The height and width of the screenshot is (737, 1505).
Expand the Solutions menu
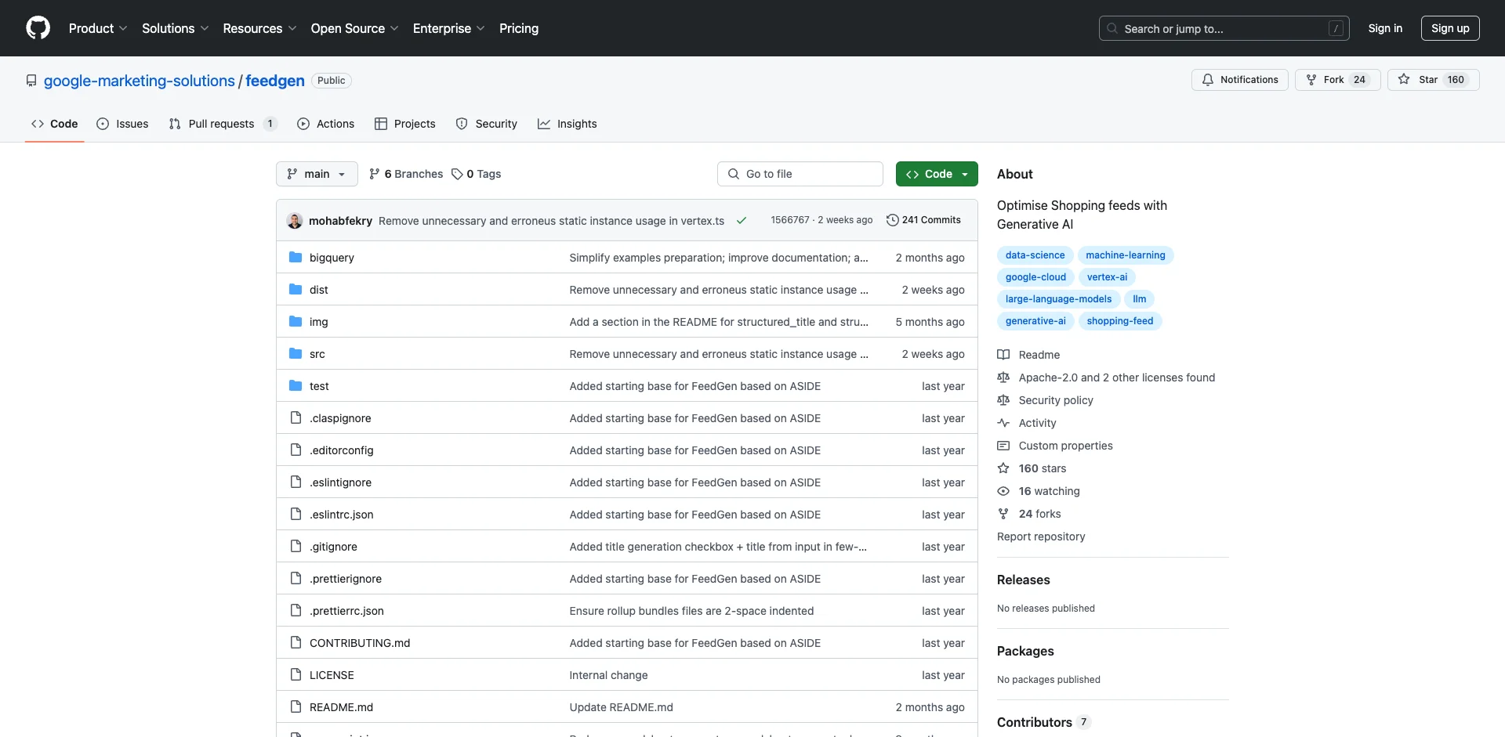(x=176, y=28)
